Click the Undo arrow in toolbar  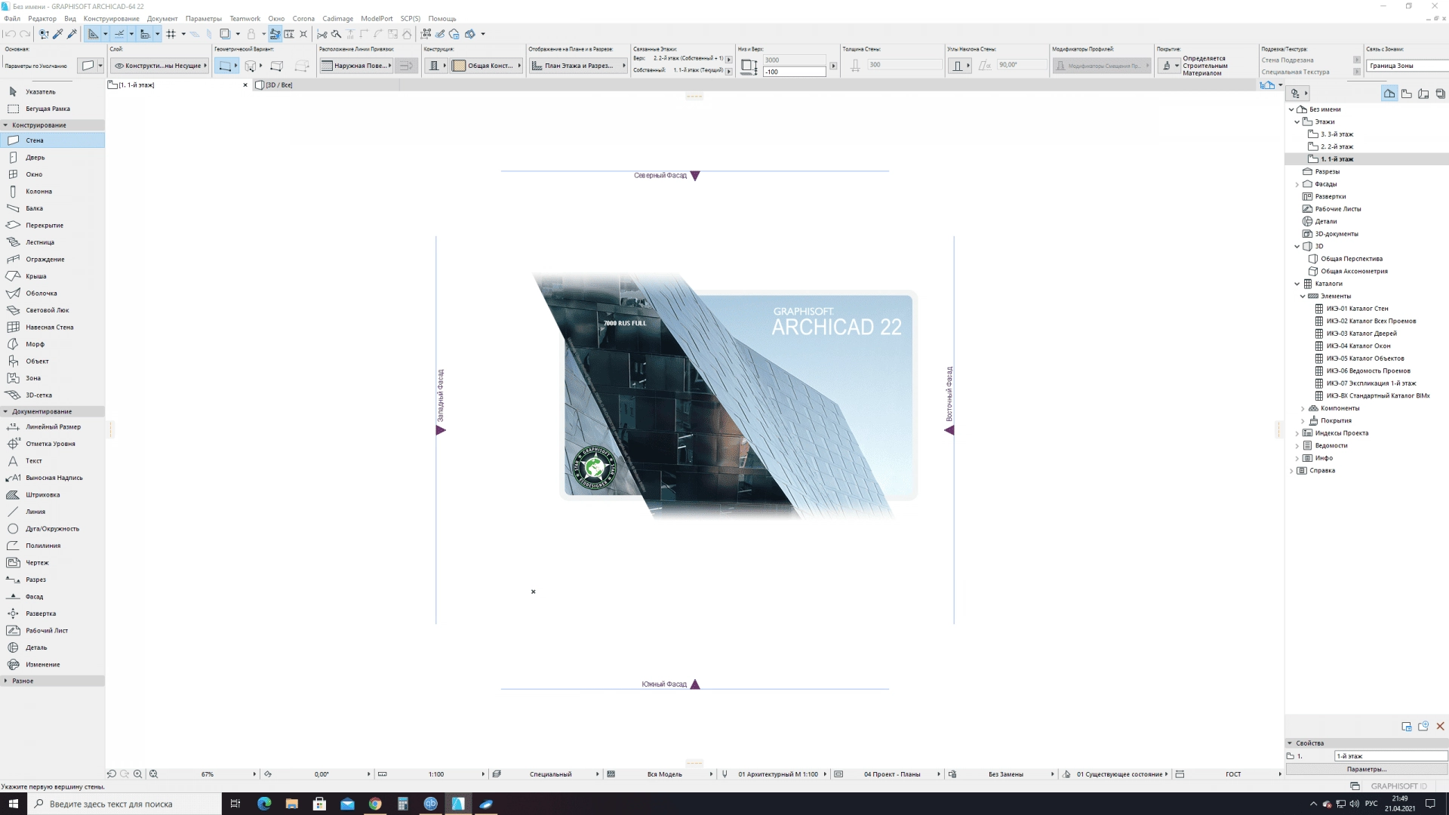tap(10, 34)
